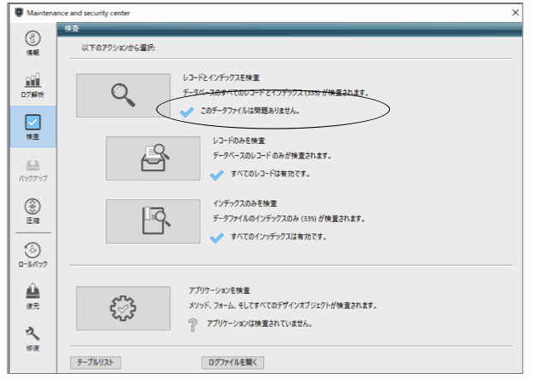Click the gear-check button to verify application

coord(123,308)
